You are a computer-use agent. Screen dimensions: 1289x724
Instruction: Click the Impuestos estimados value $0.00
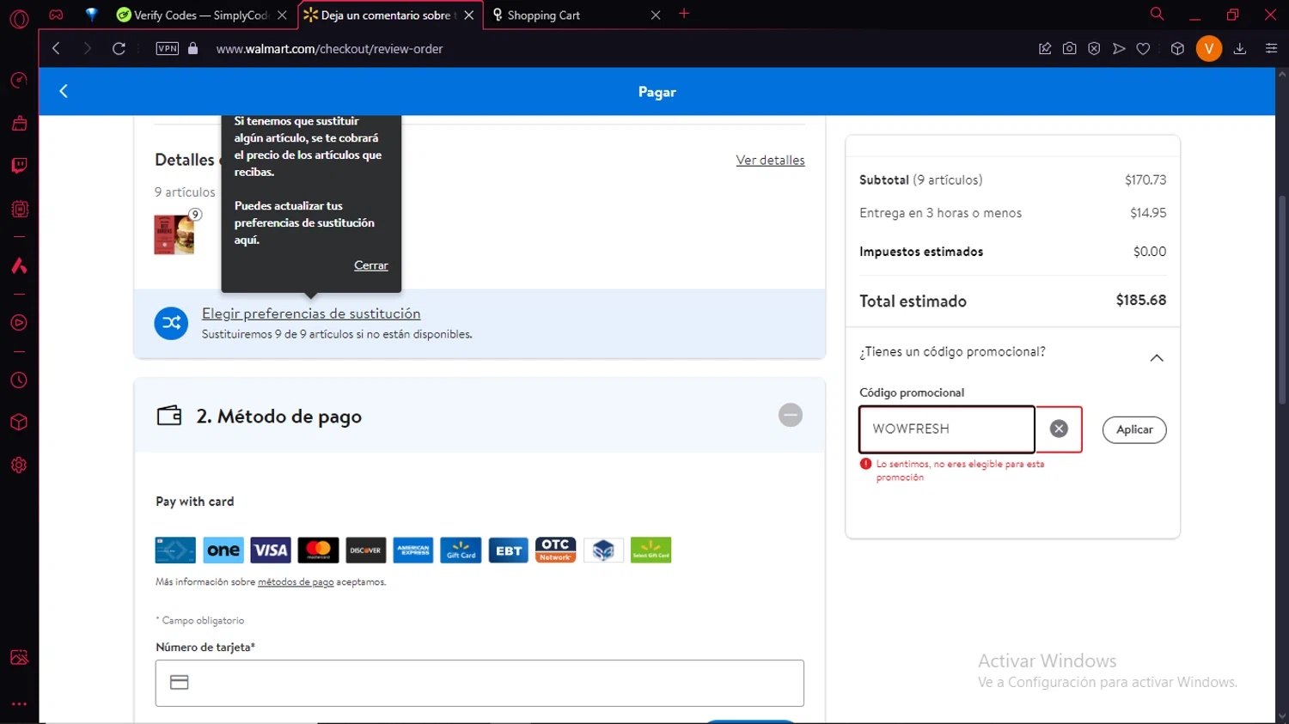click(x=1150, y=252)
